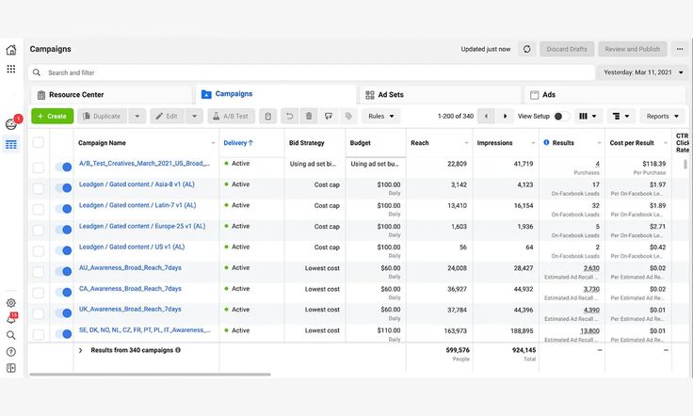Click the trash delete icon in toolbar
Image resolution: width=693 pixels, height=416 pixels.
[x=309, y=116]
